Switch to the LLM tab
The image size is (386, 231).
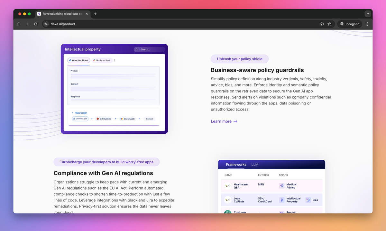click(255, 164)
